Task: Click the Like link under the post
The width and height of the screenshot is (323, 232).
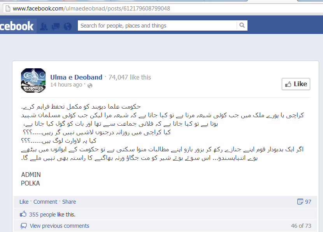Action: pyautogui.click(x=24, y=202)
